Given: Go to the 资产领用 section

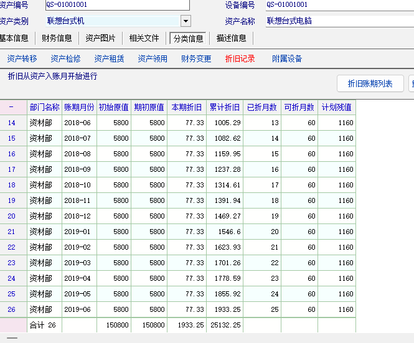Looking at the screenshot, I should 153,59.
